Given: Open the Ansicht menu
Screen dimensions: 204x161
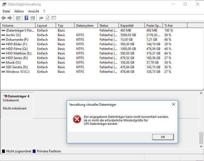Looking at the screenshot, I should pyautogui.click(x=34, y=11).
